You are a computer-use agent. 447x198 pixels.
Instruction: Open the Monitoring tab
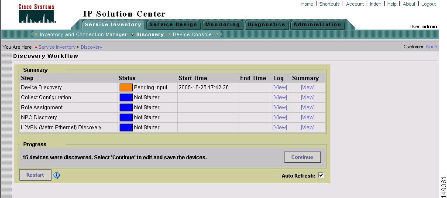pyautogui.click(x=223, y=24)
